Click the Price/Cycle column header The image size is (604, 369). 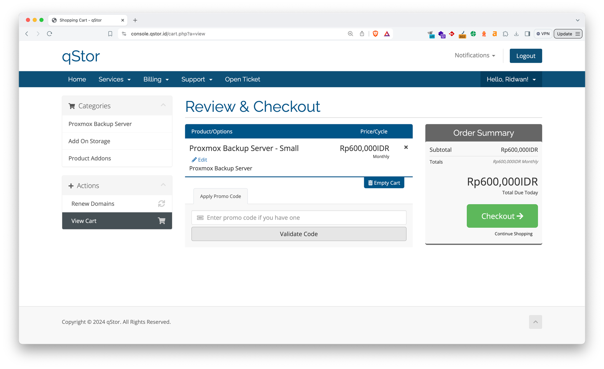pyautogui.click(x=374, y=131)
